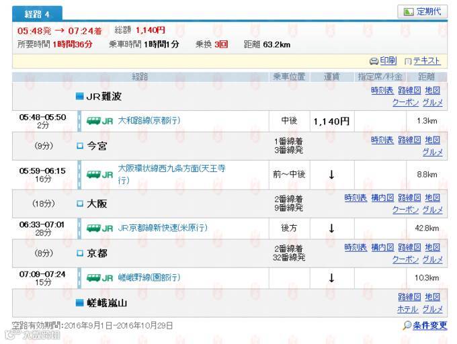This screenshot has width=457, height=344.
Task: Open 路線図 link for 嵯峨嵐山
Action: tap(409, 297)
